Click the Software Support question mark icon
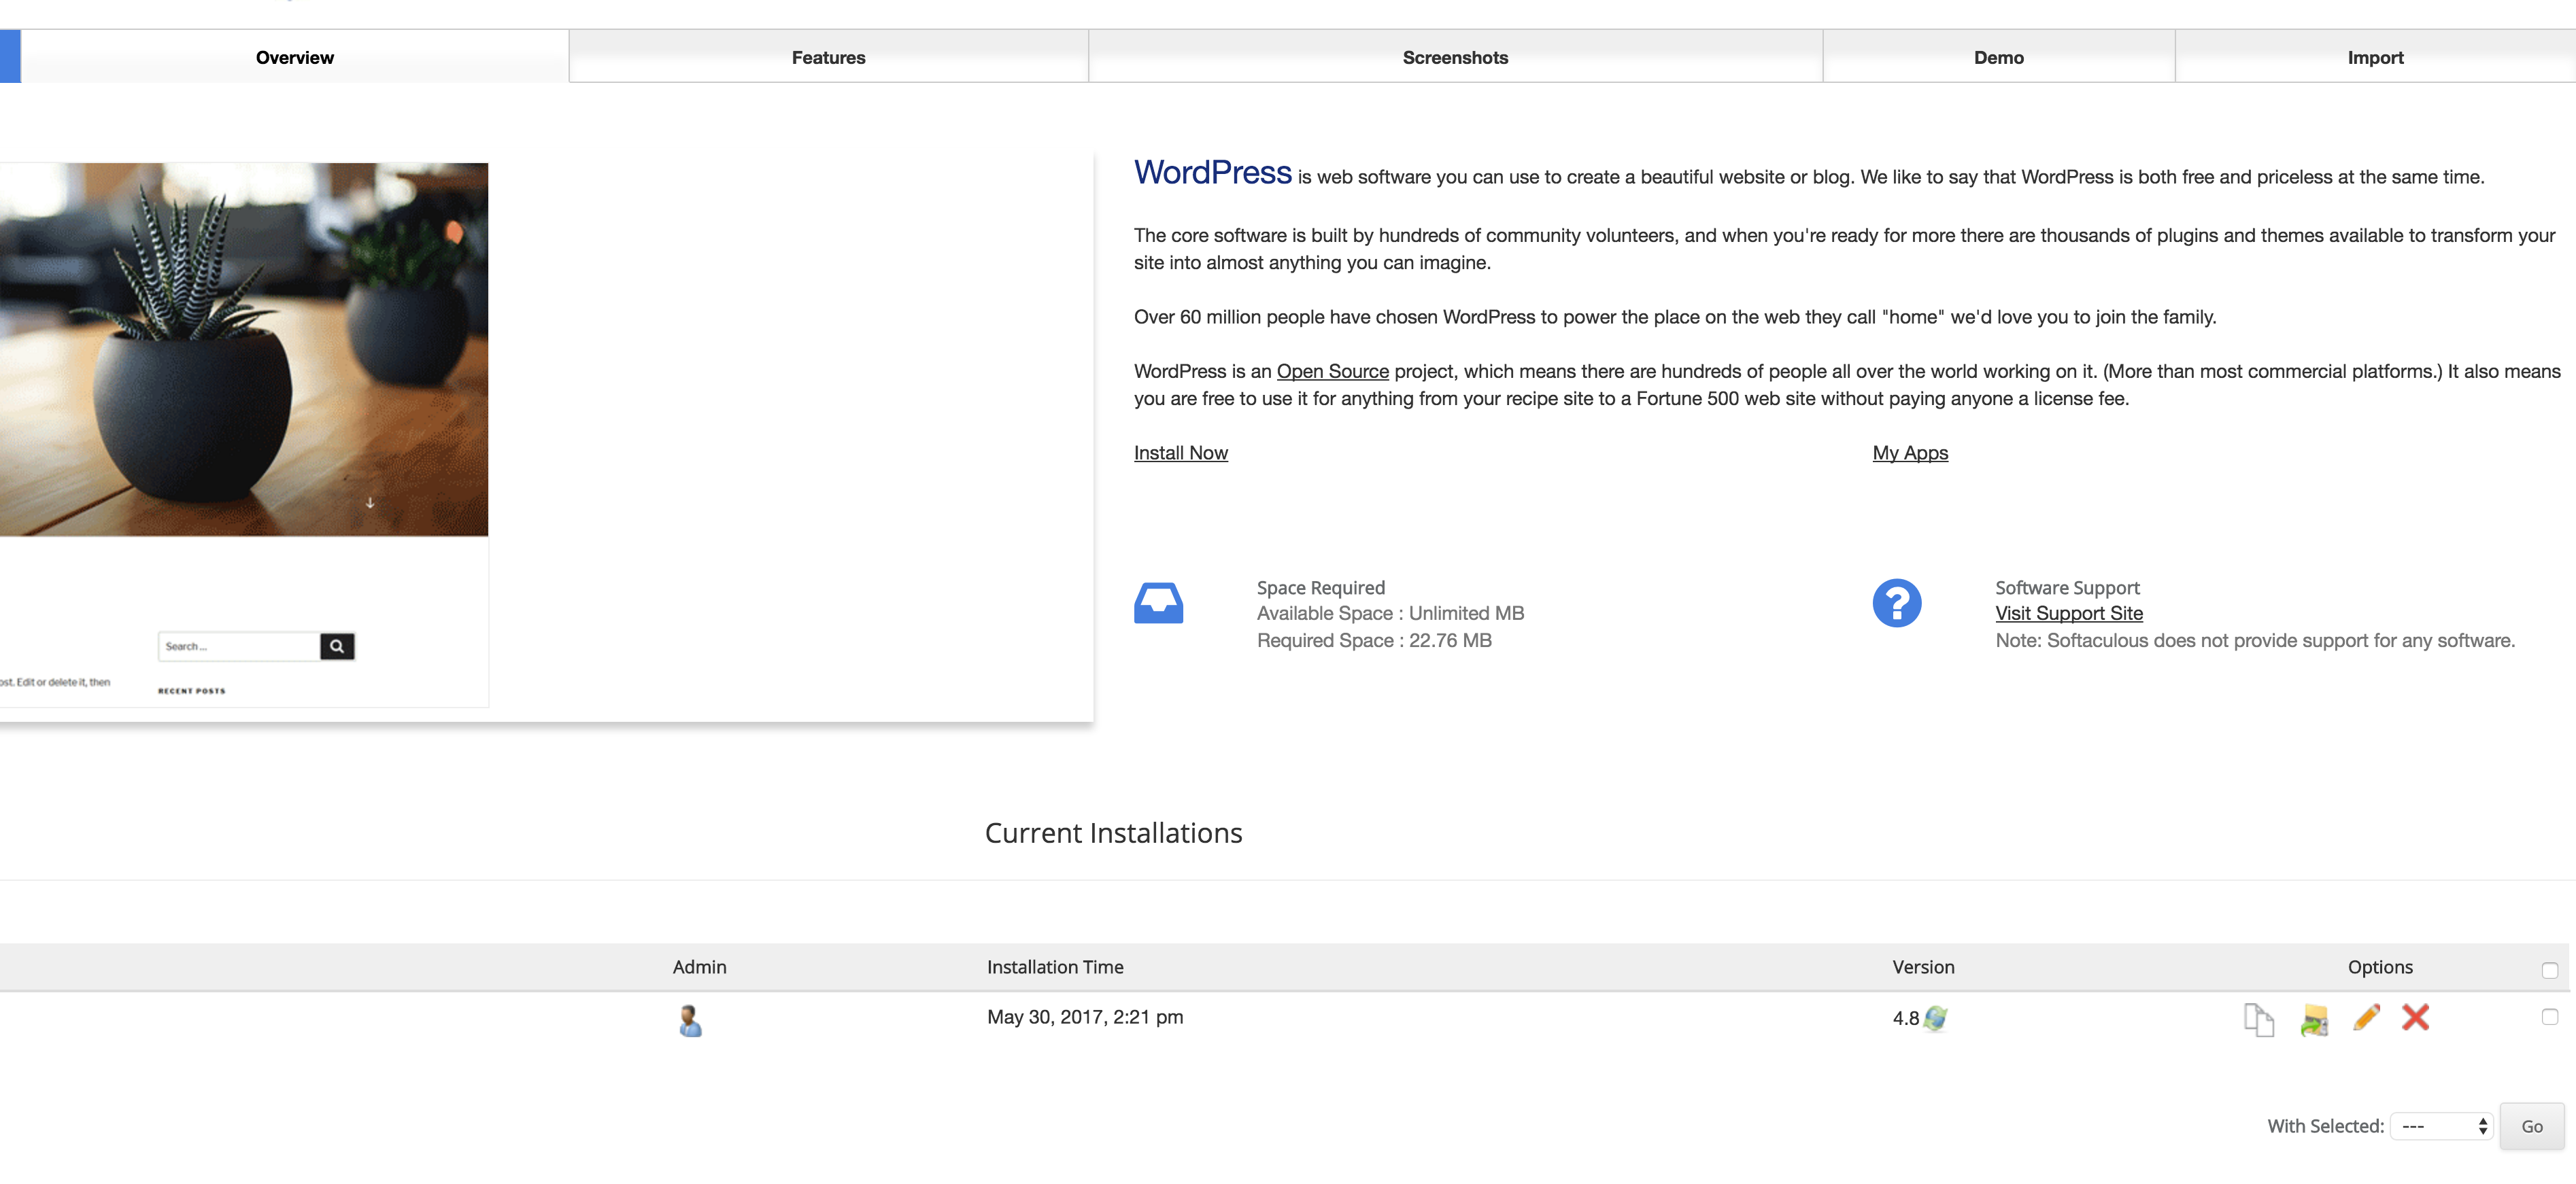Viewport: 2576px width, 1184px height. (1896, 604)
